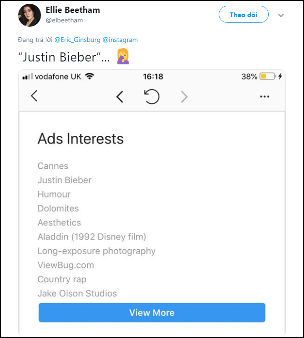Click the Theo dõi follow button
The height and width of the screenshot is (338, 304).
[243, 15]
